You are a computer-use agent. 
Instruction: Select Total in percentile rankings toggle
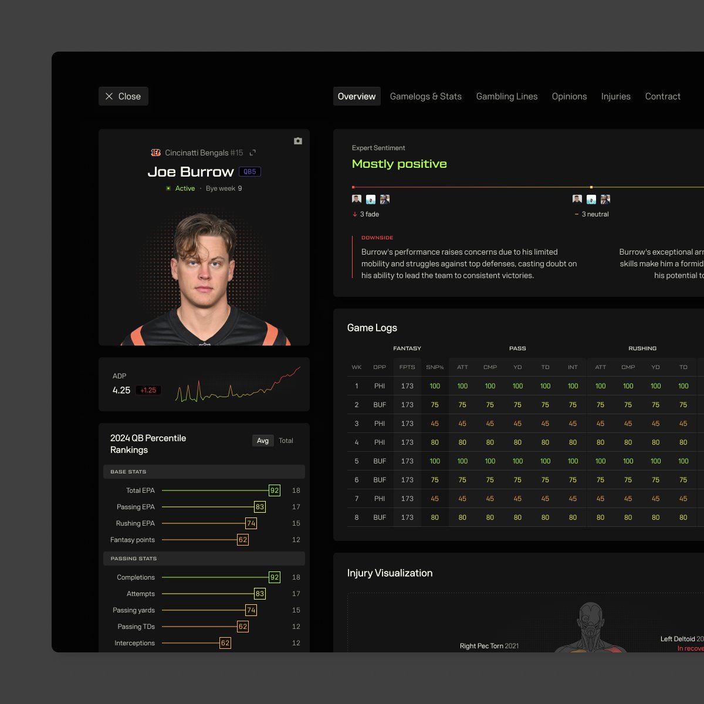tap(286, 441)
